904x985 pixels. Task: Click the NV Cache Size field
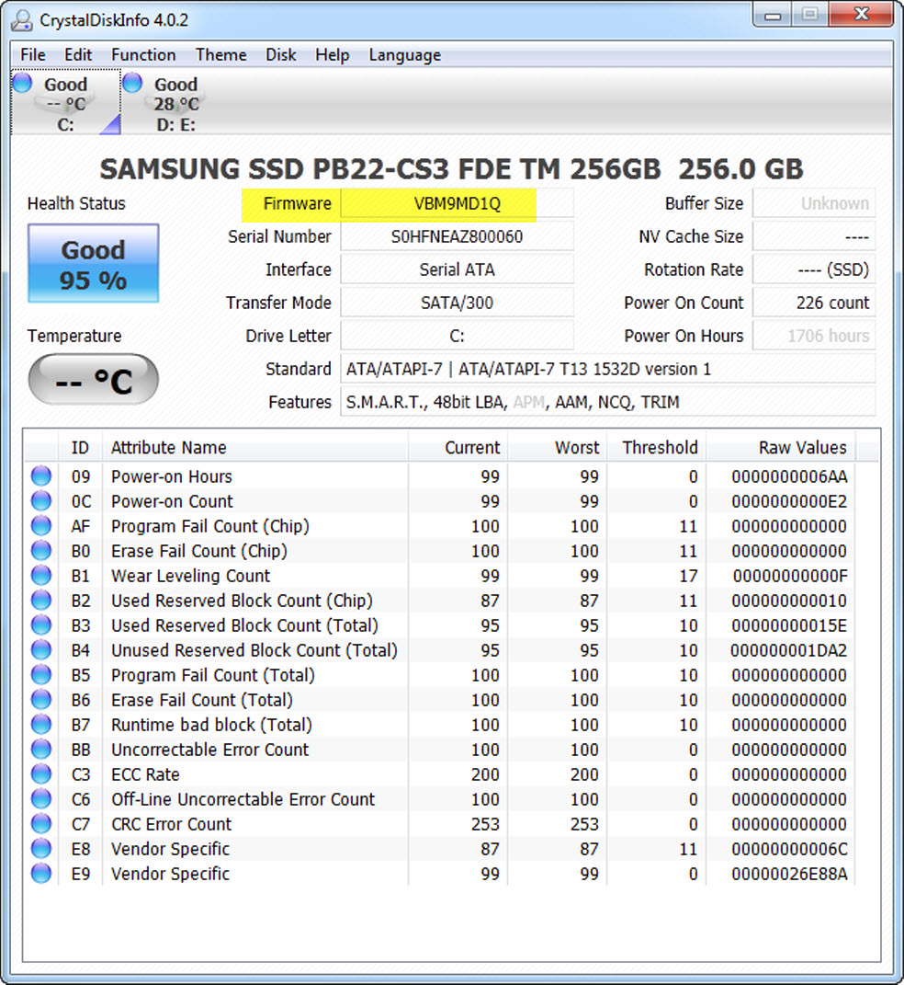pos(814,237)
